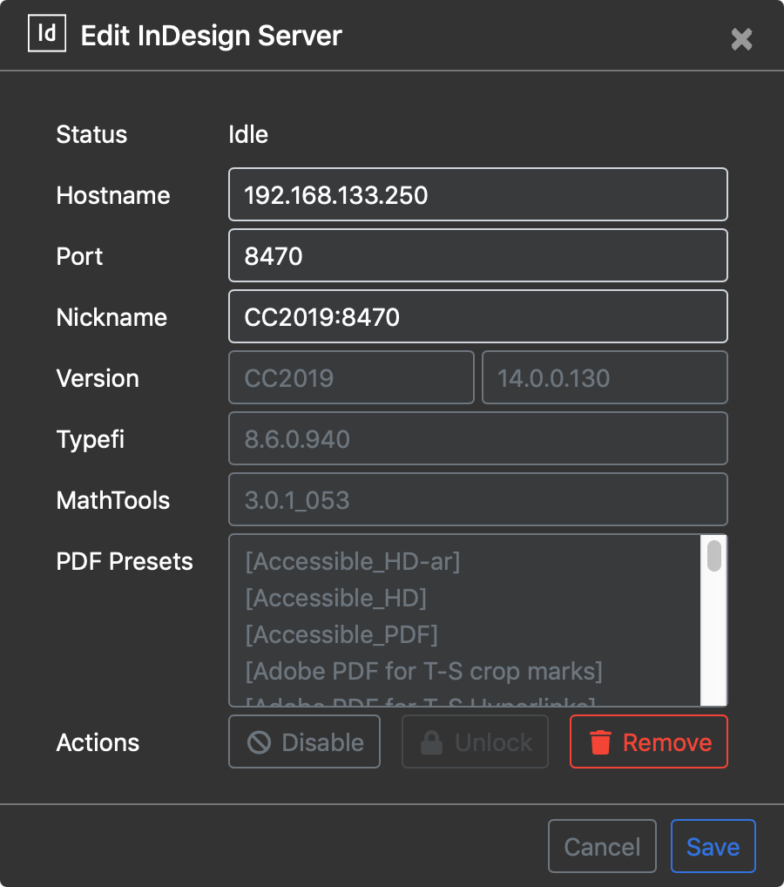
Task: Click the Nickname label
Action: click(x=112, y=317)
